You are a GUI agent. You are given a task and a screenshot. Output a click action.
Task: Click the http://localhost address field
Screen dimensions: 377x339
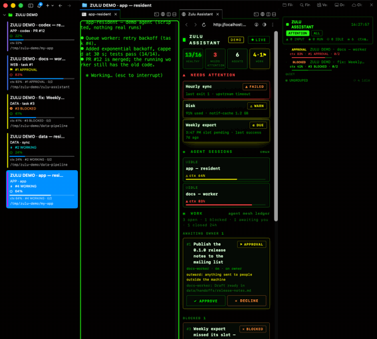(x=229, y=25)
